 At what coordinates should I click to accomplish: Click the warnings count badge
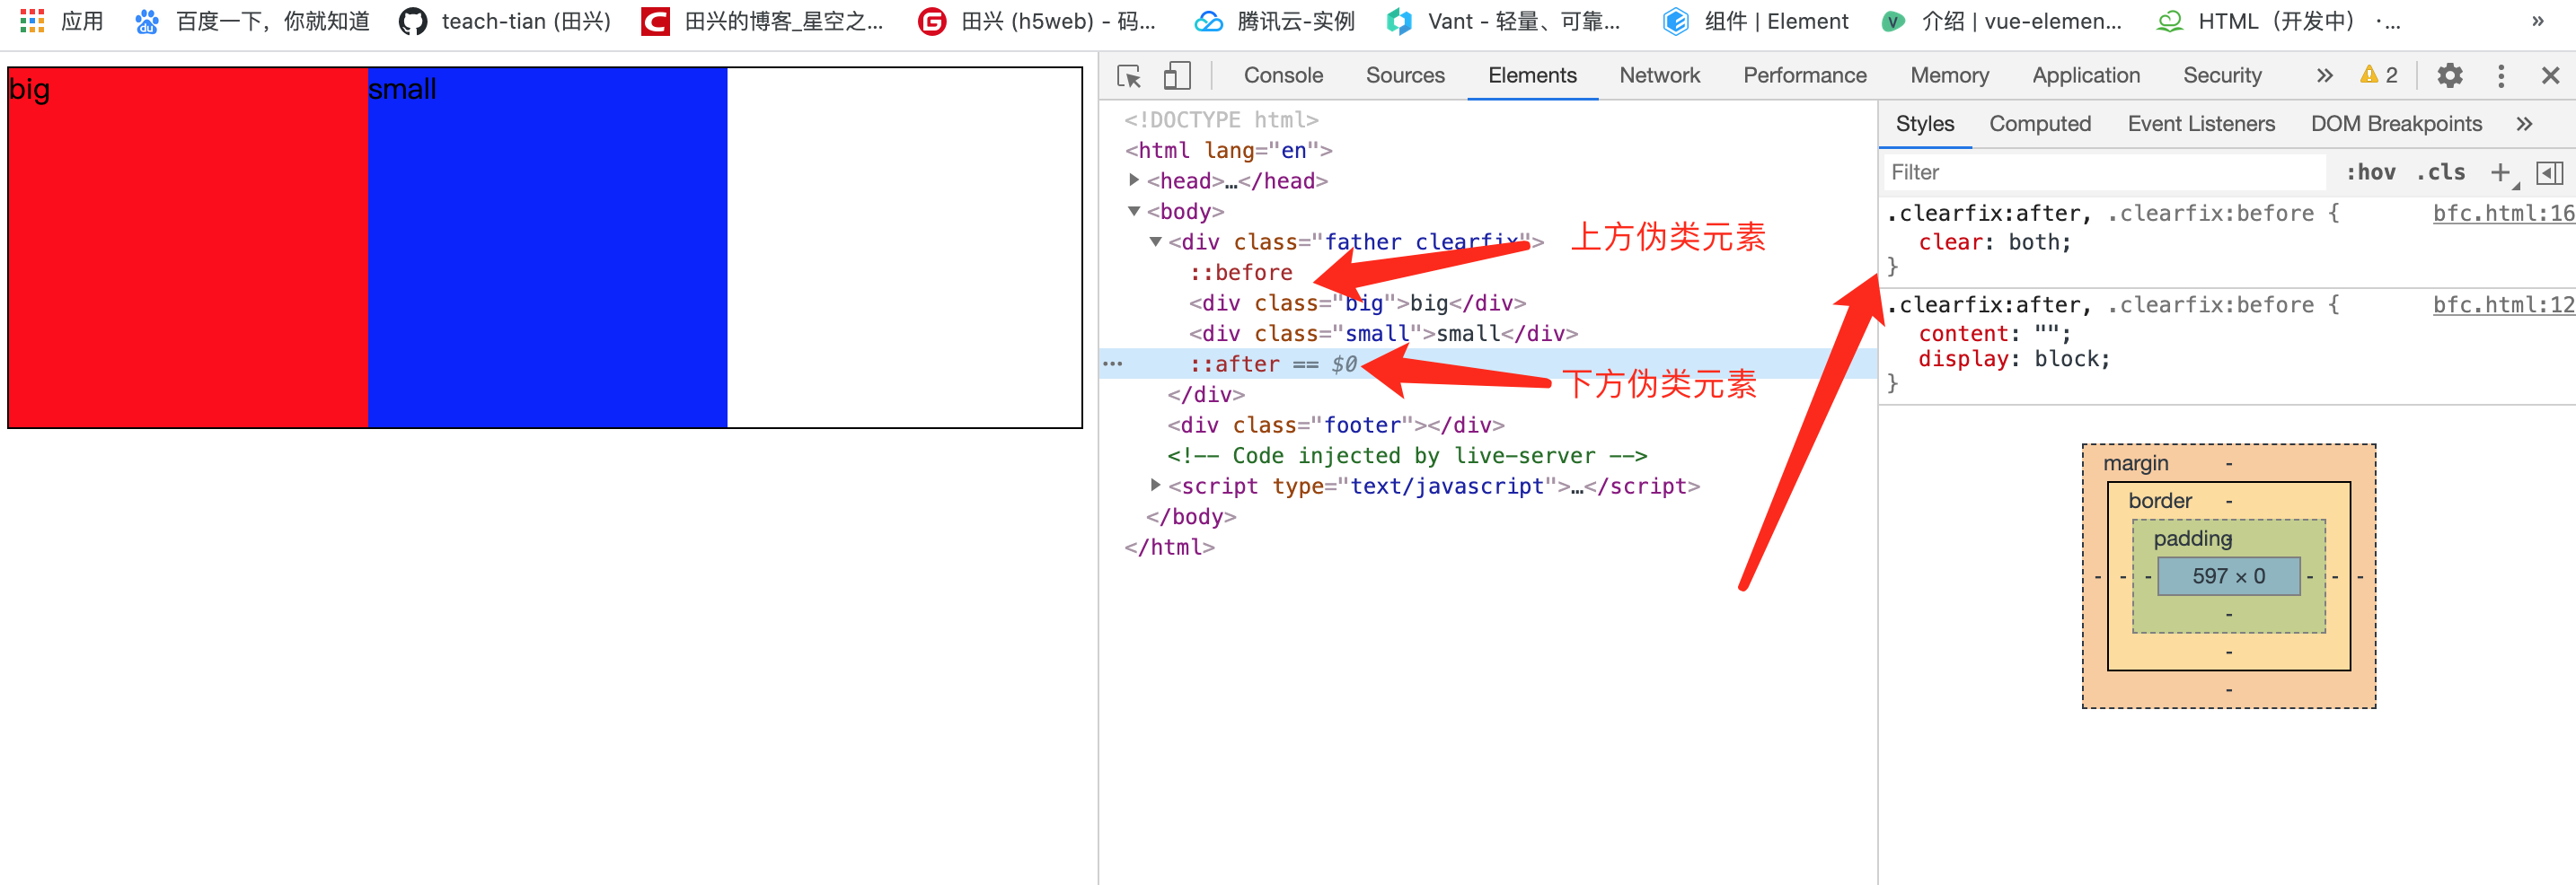pyautogui.click(x=2379, y=76)
